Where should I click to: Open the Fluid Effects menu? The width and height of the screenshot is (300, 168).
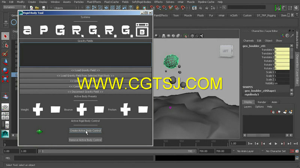94,2
